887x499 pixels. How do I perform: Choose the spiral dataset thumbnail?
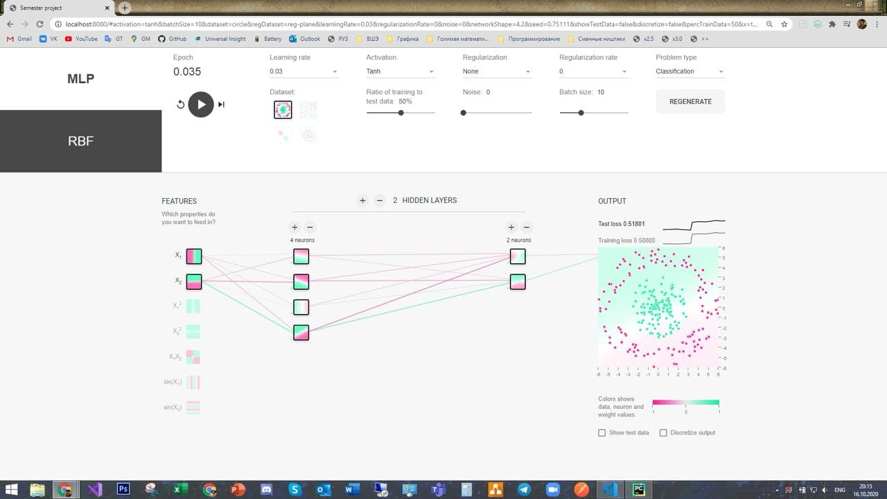click(x=309, y=134)
